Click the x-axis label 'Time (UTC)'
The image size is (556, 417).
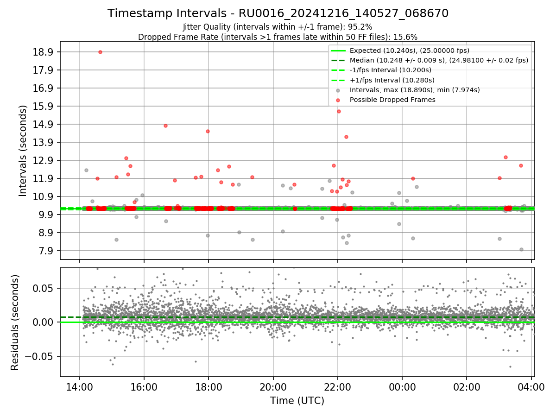[297, 401]
